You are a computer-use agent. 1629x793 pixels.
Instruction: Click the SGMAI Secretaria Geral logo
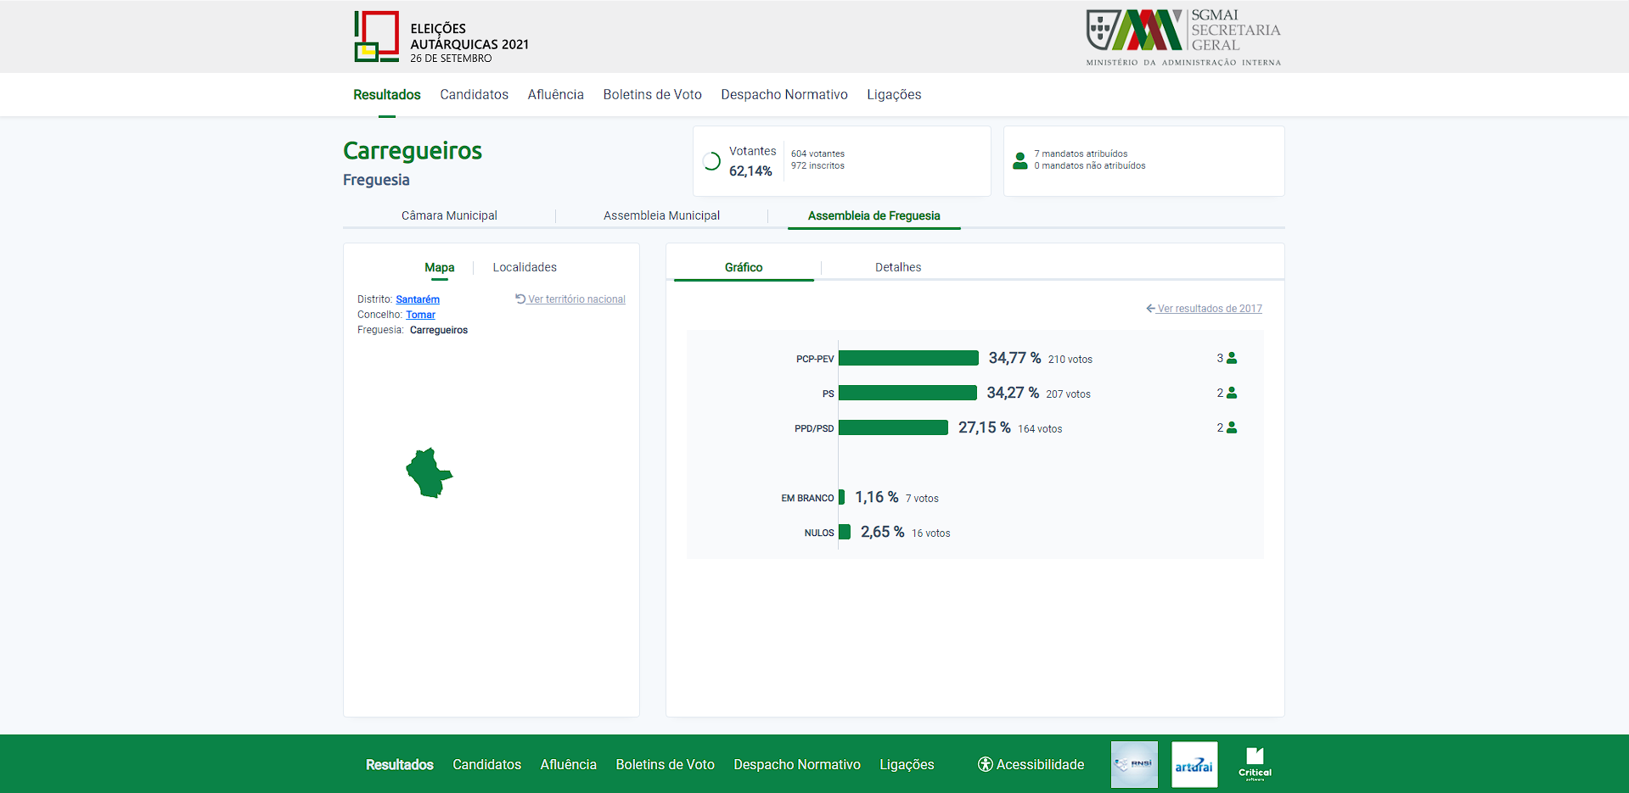1183,37
